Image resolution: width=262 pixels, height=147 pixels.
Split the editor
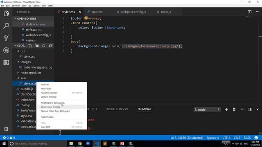click(250, 12)
